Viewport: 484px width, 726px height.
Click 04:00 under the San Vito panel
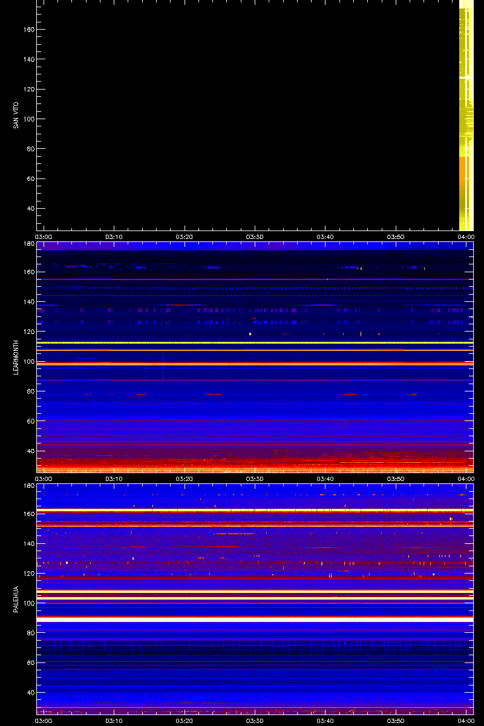[x=466, y=237]
